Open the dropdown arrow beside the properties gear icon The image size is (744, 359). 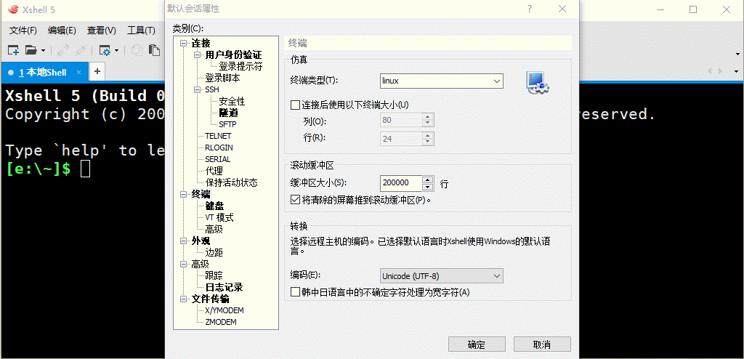tap(117, 50)
